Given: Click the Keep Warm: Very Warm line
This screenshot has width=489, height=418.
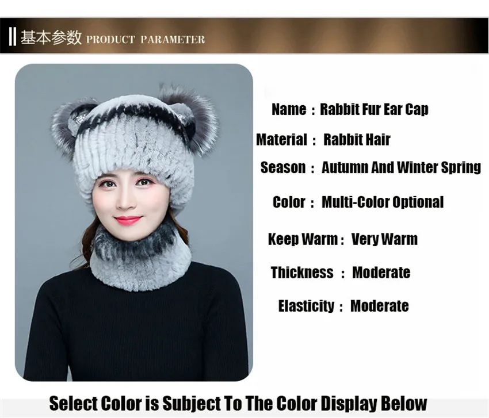Looking at the screenshot, I should 343,239.
